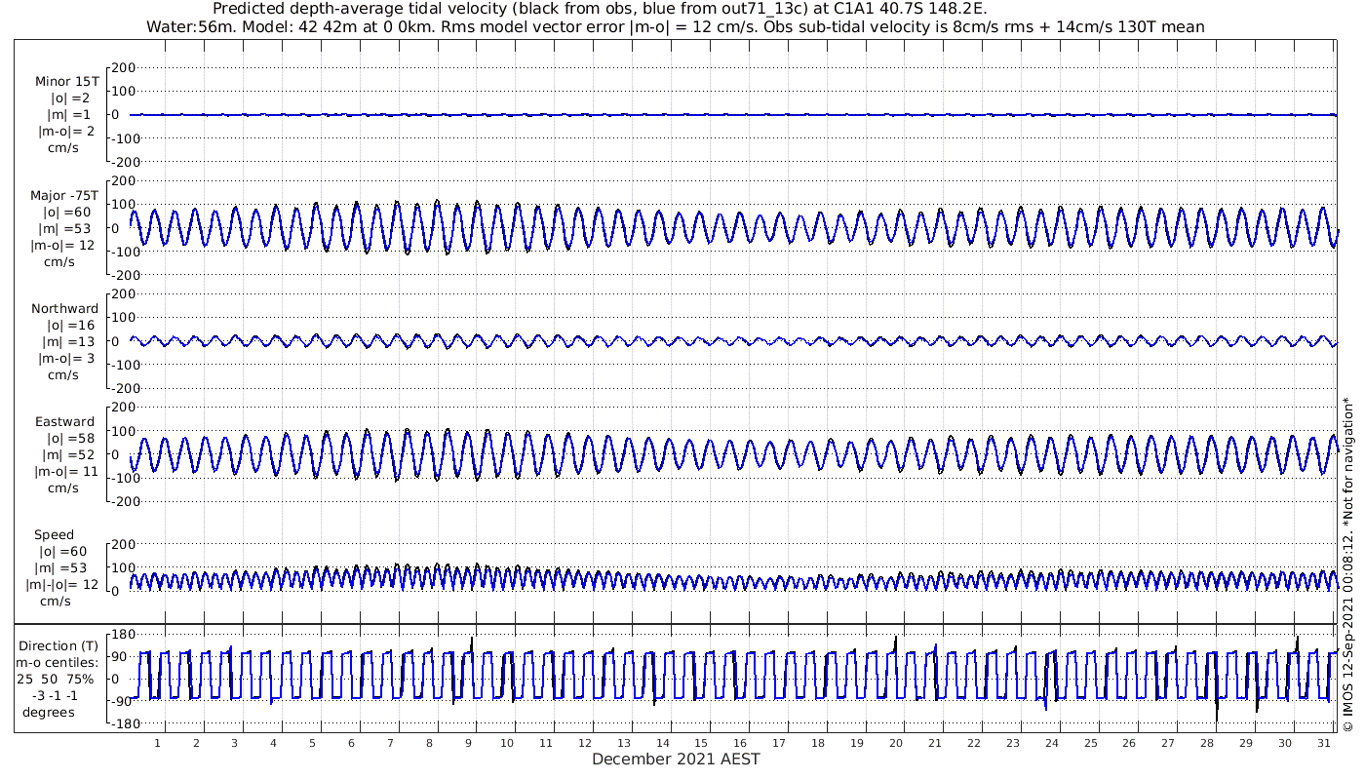Image resolution: width=1365 pixels, height=780 pixels.
Task: Click the 'cm/s' unit under Speed panel
Action: pos(54,602)
